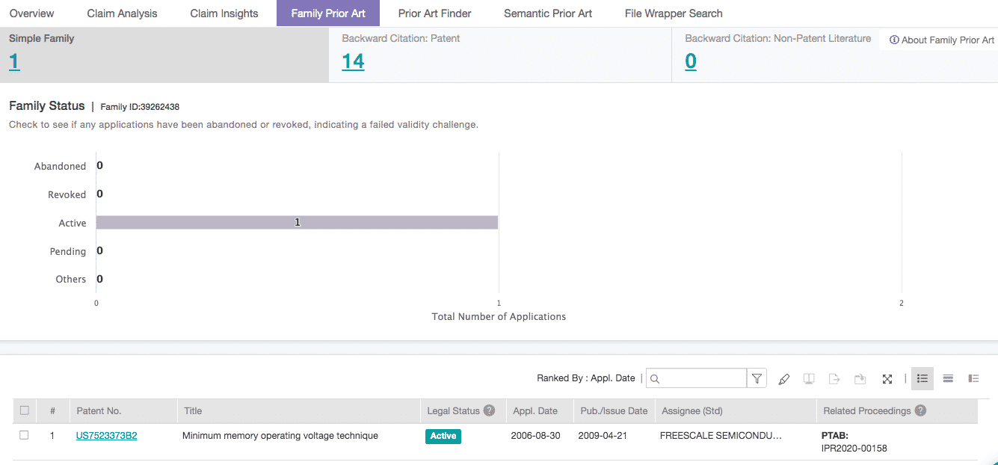The height and width of the screenshot is (465, 998).
Task: Switch to bulleted list view
Action: [922, 379]
